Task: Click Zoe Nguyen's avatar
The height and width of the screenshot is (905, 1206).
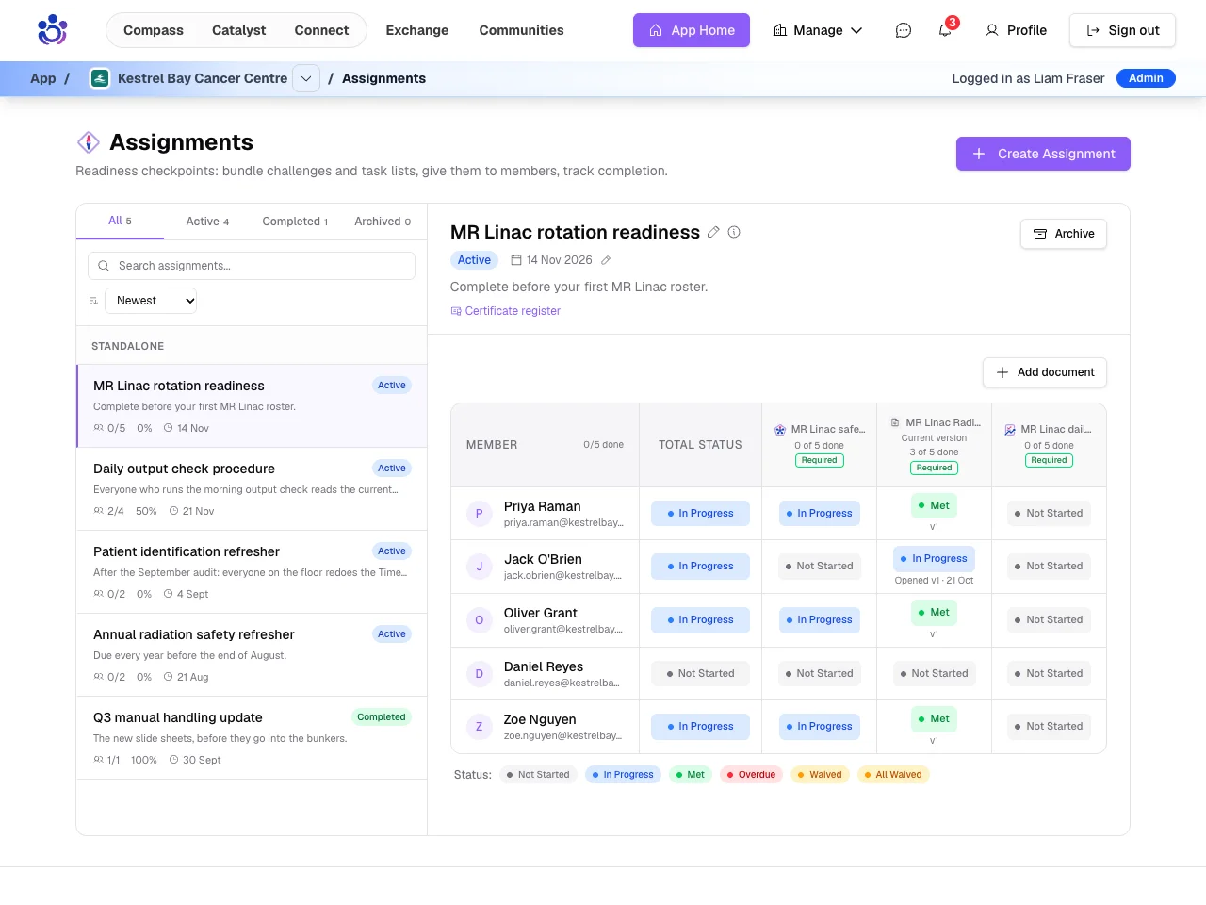Action: tap(480, 727)
